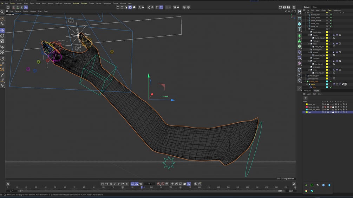
Task: Click the yellow color swatch of hand_pro layer
Action: [307, 104]
